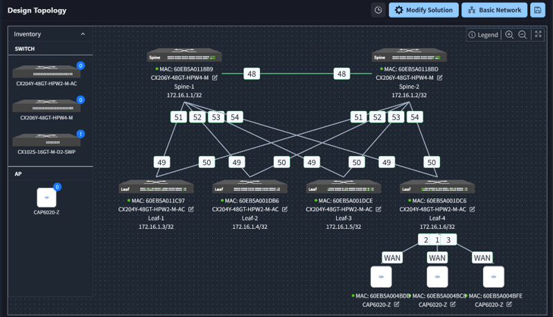The width and height of the screenshot is (553, 317).
Task: Save the design topology
Action: (538, 10)
